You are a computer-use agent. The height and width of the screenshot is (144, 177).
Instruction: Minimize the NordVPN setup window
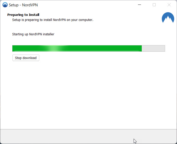pos(139,5)
